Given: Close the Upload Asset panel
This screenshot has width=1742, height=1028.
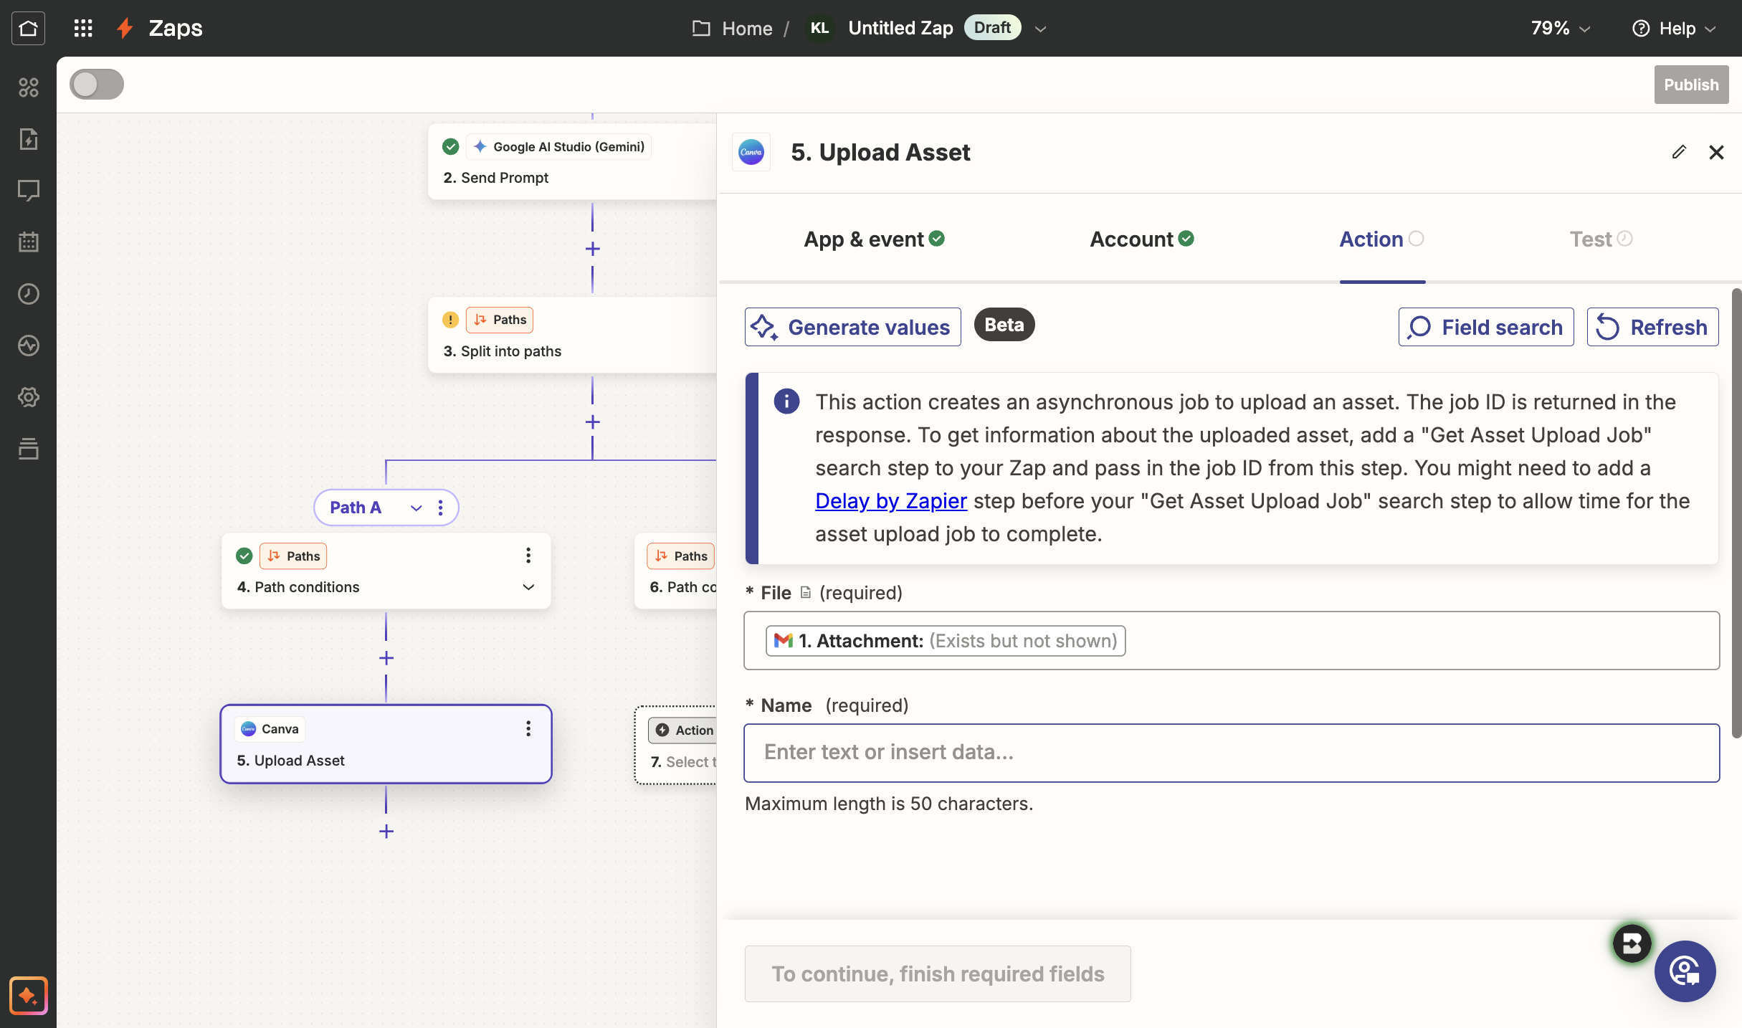Looking at the screenshot, I should click(1716, 152).
